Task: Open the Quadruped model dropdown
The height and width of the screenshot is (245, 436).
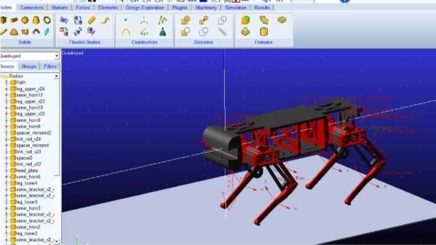Action: tap(57, 56)
